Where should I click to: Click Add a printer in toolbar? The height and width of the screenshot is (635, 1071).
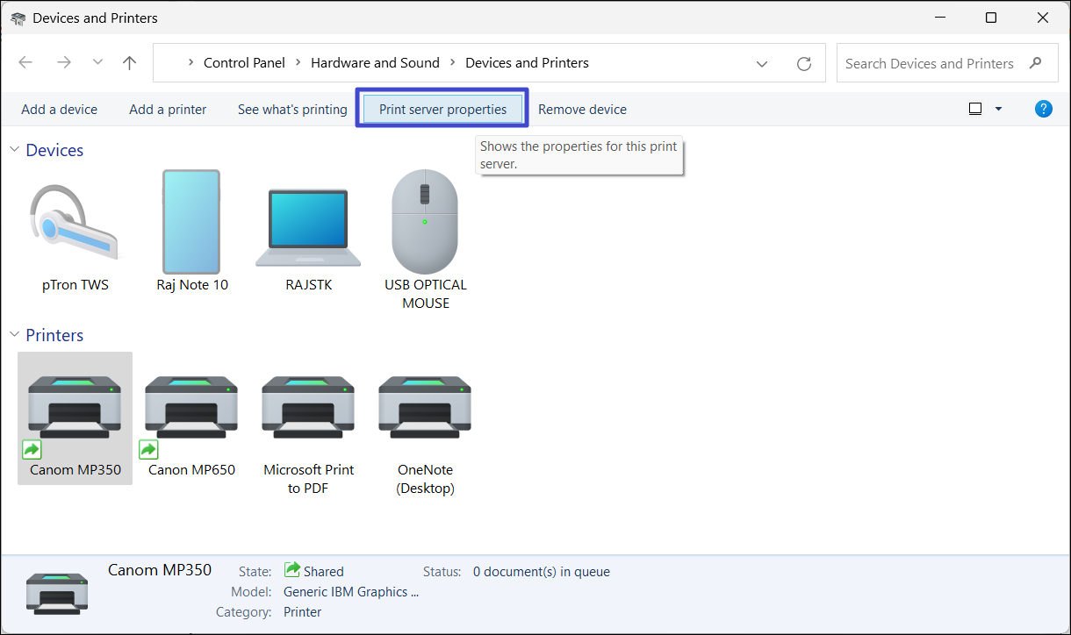click(x=168, y=110)
